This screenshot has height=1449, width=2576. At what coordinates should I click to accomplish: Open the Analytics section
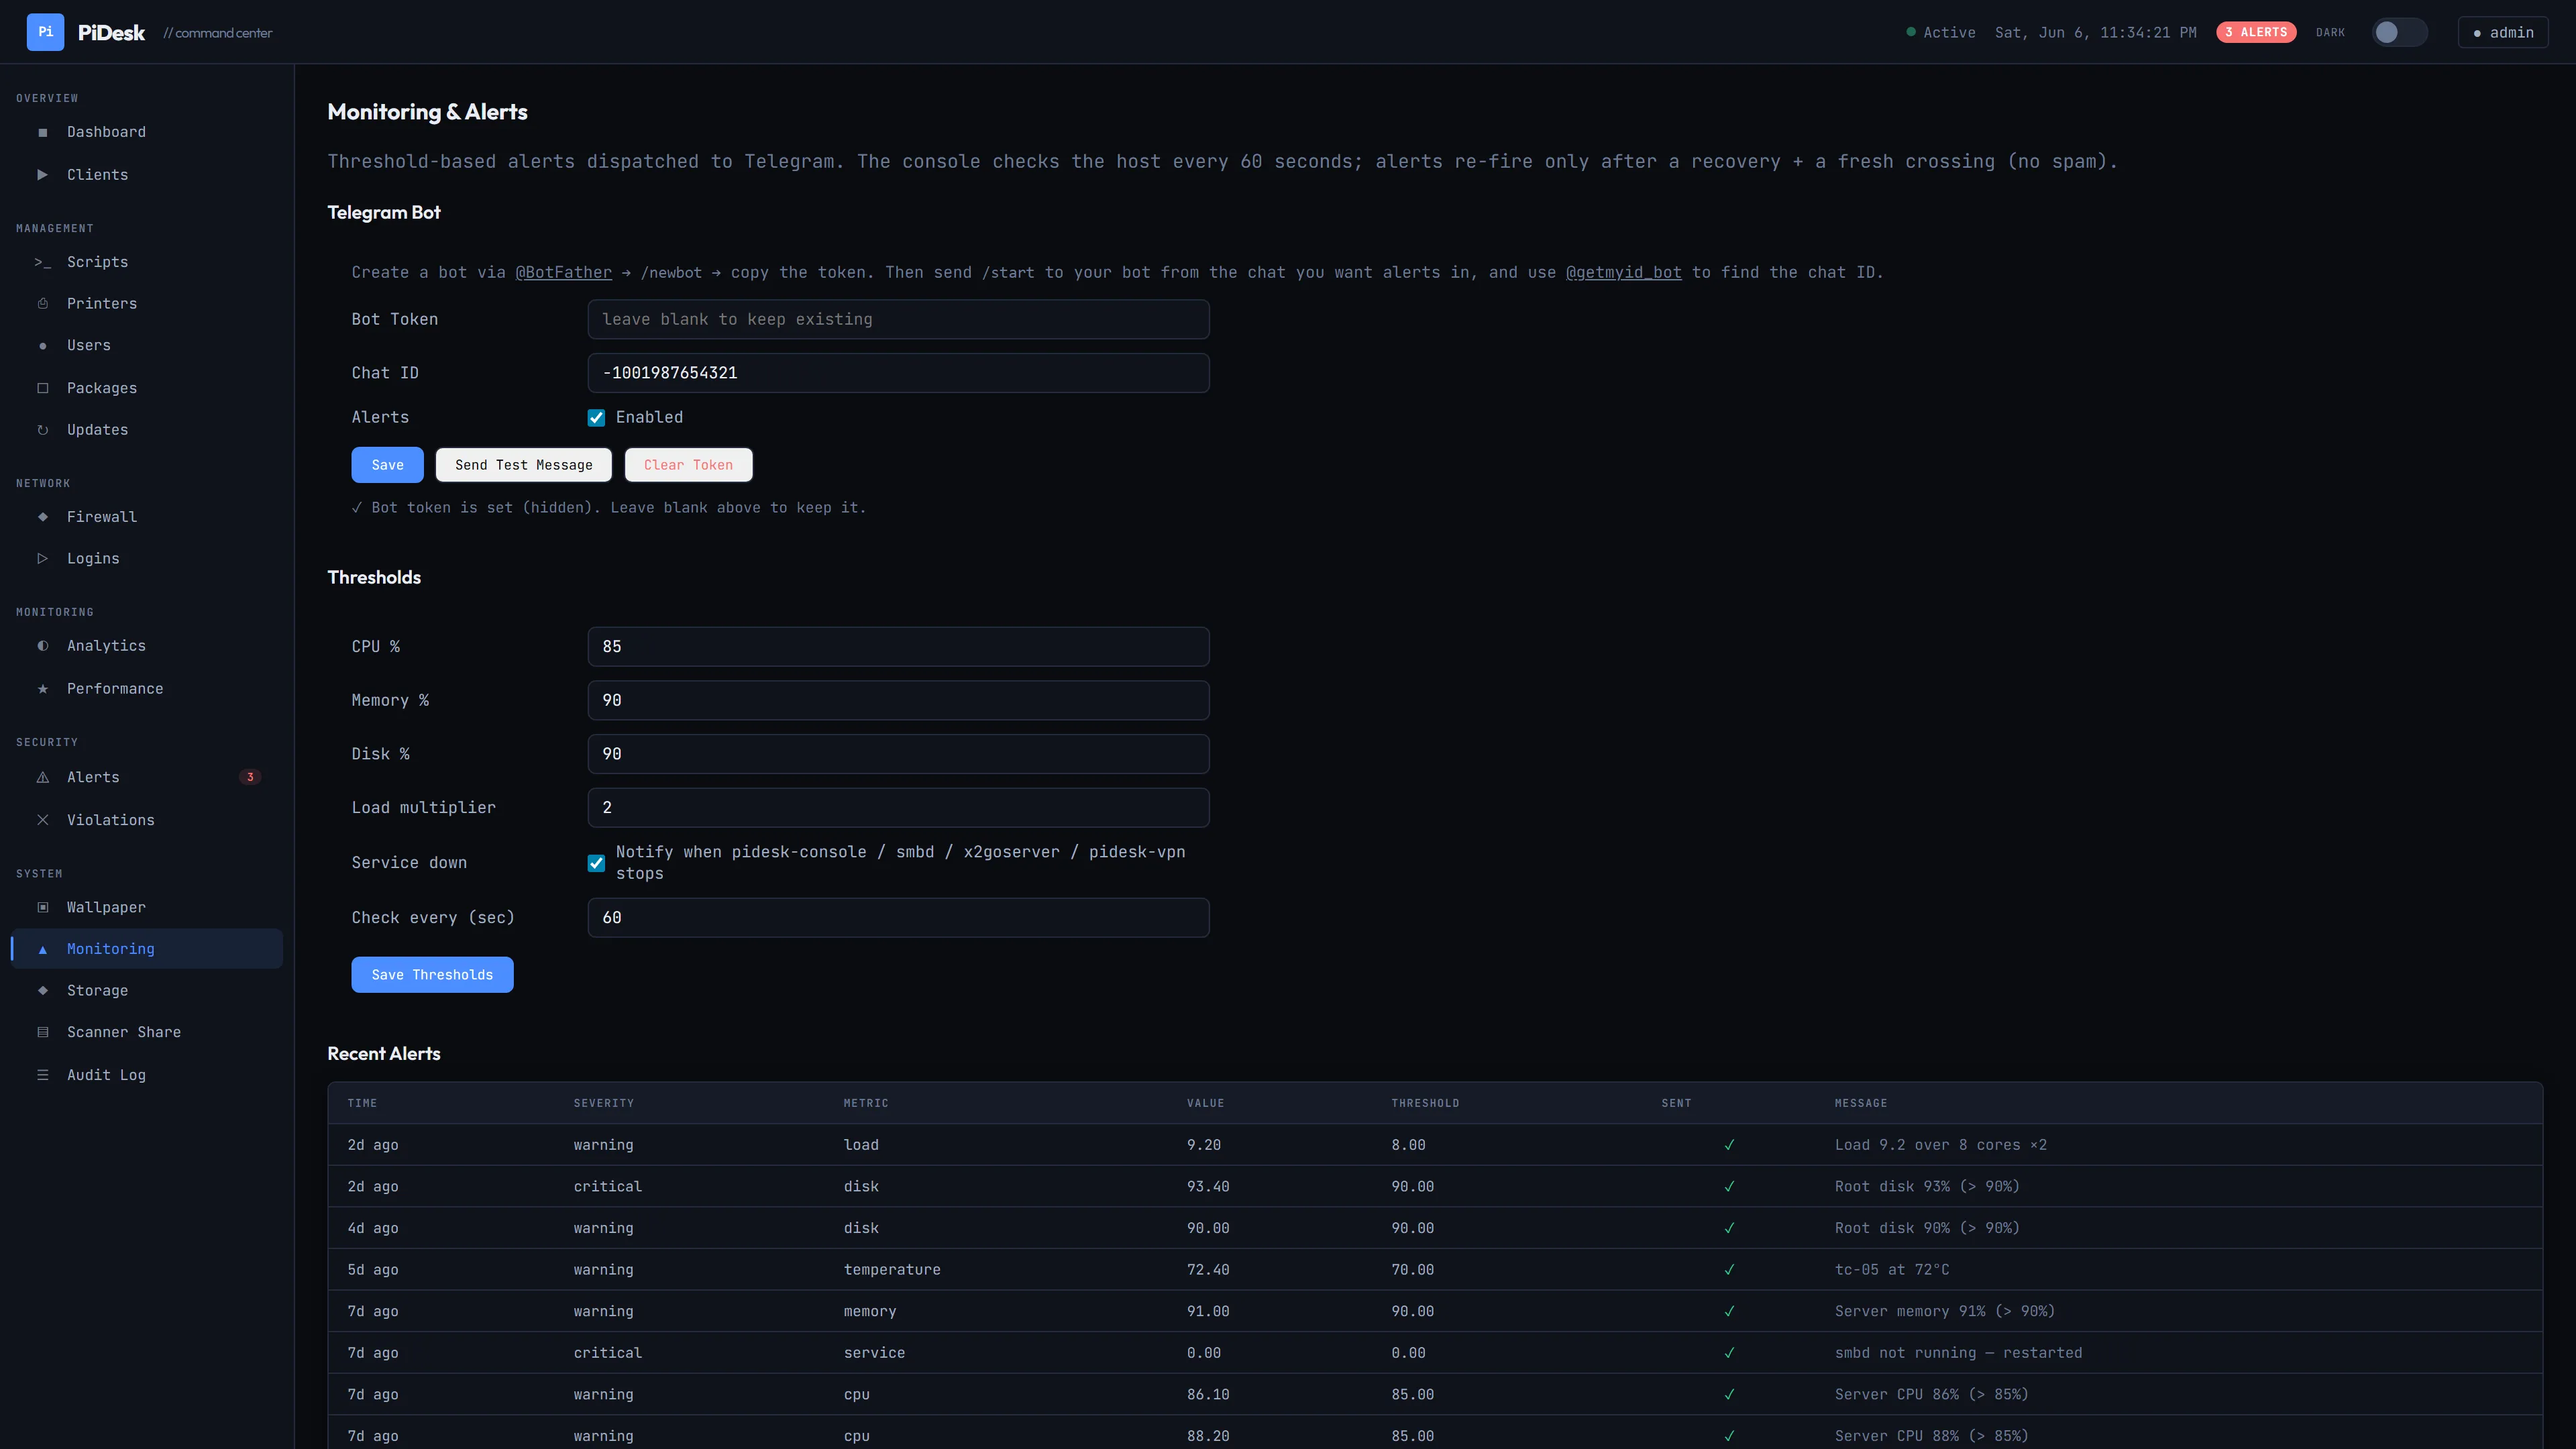coord(146,646)
